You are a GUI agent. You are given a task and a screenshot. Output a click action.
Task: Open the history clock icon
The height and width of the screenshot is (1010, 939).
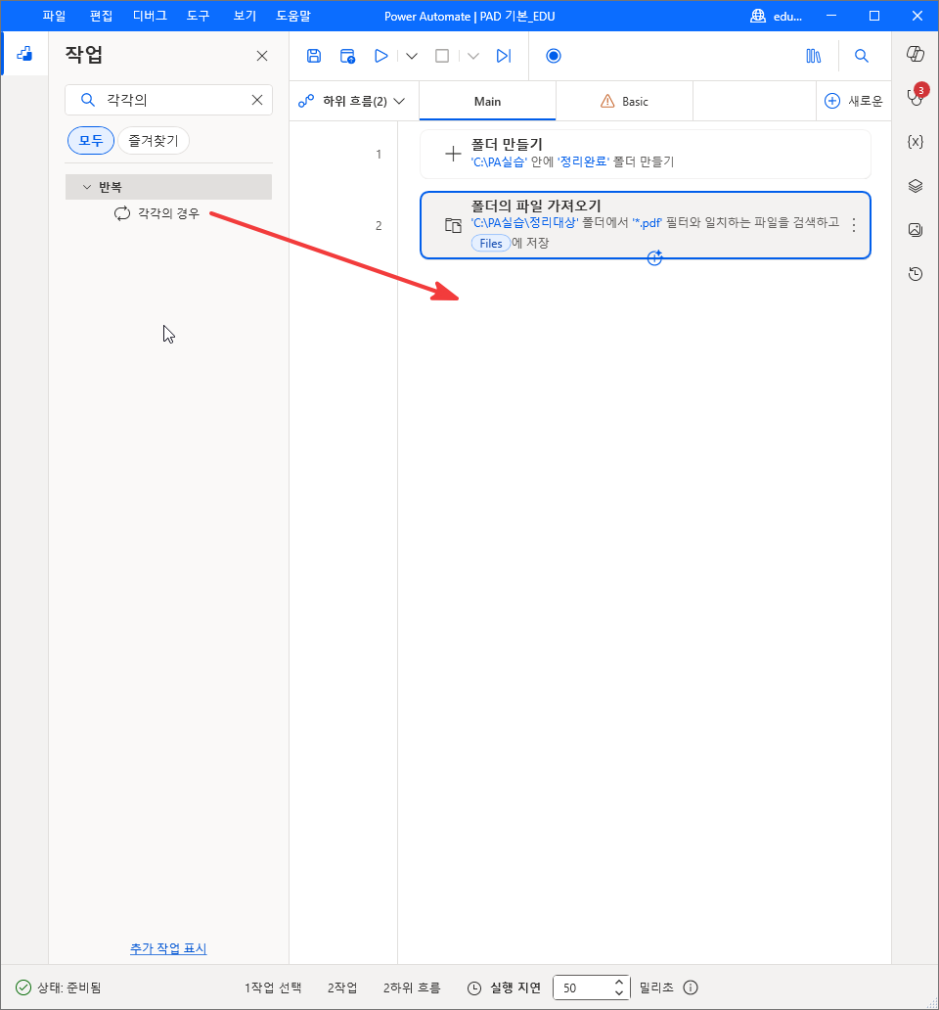(916, 274)
